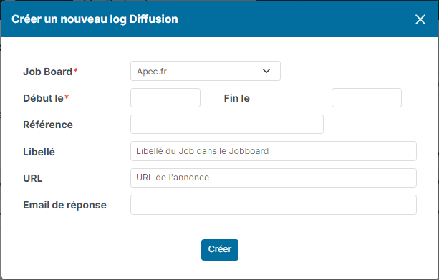Click the URL de l'annonce field

274,178
